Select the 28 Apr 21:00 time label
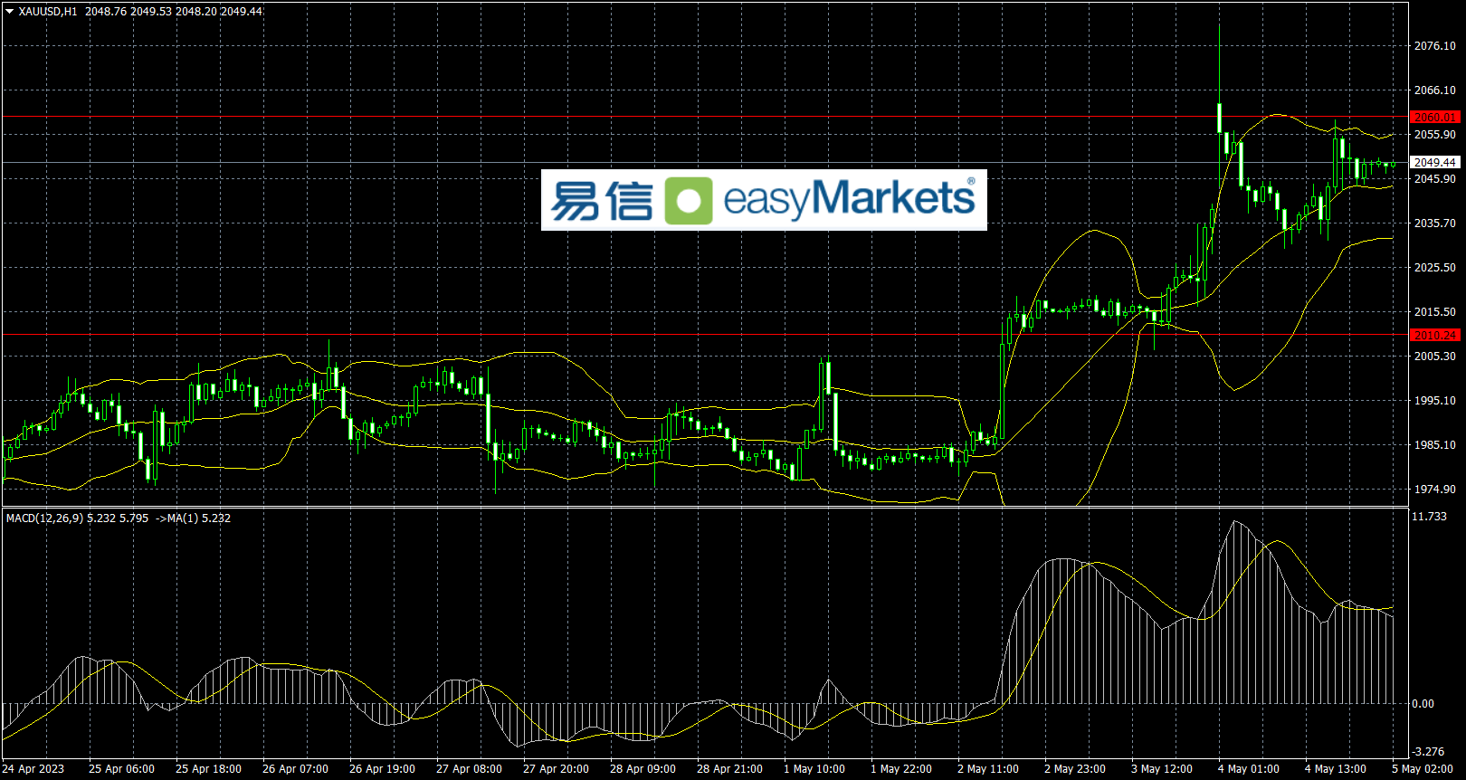The image size is (1466, 780). [x=729, y=769]
